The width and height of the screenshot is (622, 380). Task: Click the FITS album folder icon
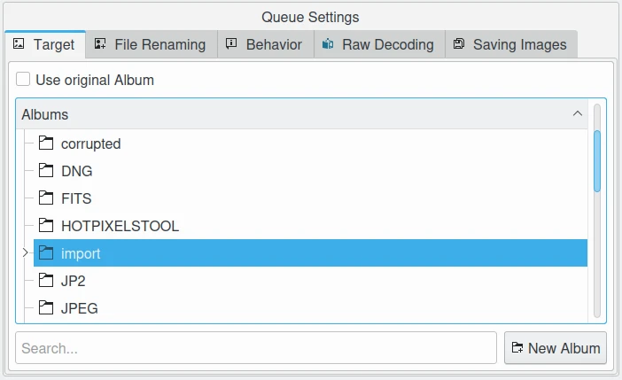click(46, 198)
